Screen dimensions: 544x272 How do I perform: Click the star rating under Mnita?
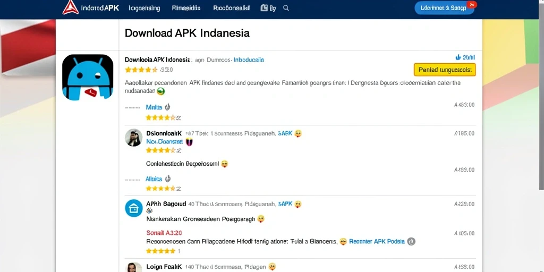(x=161, y=117)
